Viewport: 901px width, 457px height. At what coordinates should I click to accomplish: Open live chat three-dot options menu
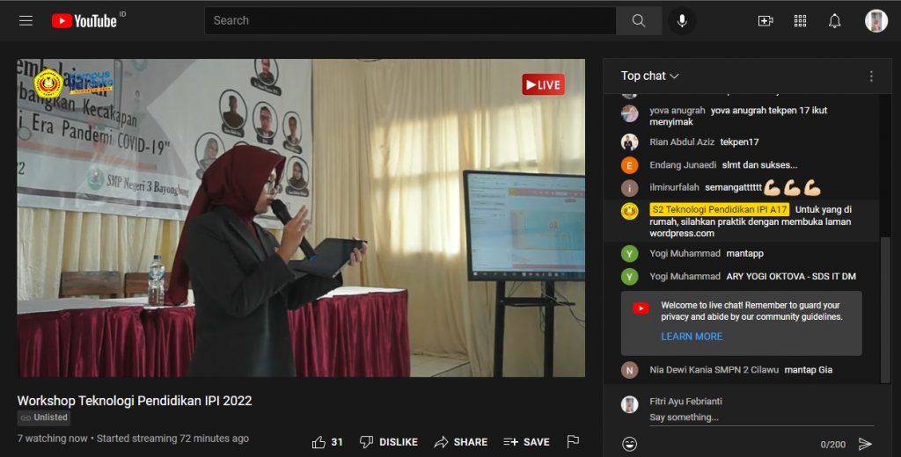[x=871, y=76]
